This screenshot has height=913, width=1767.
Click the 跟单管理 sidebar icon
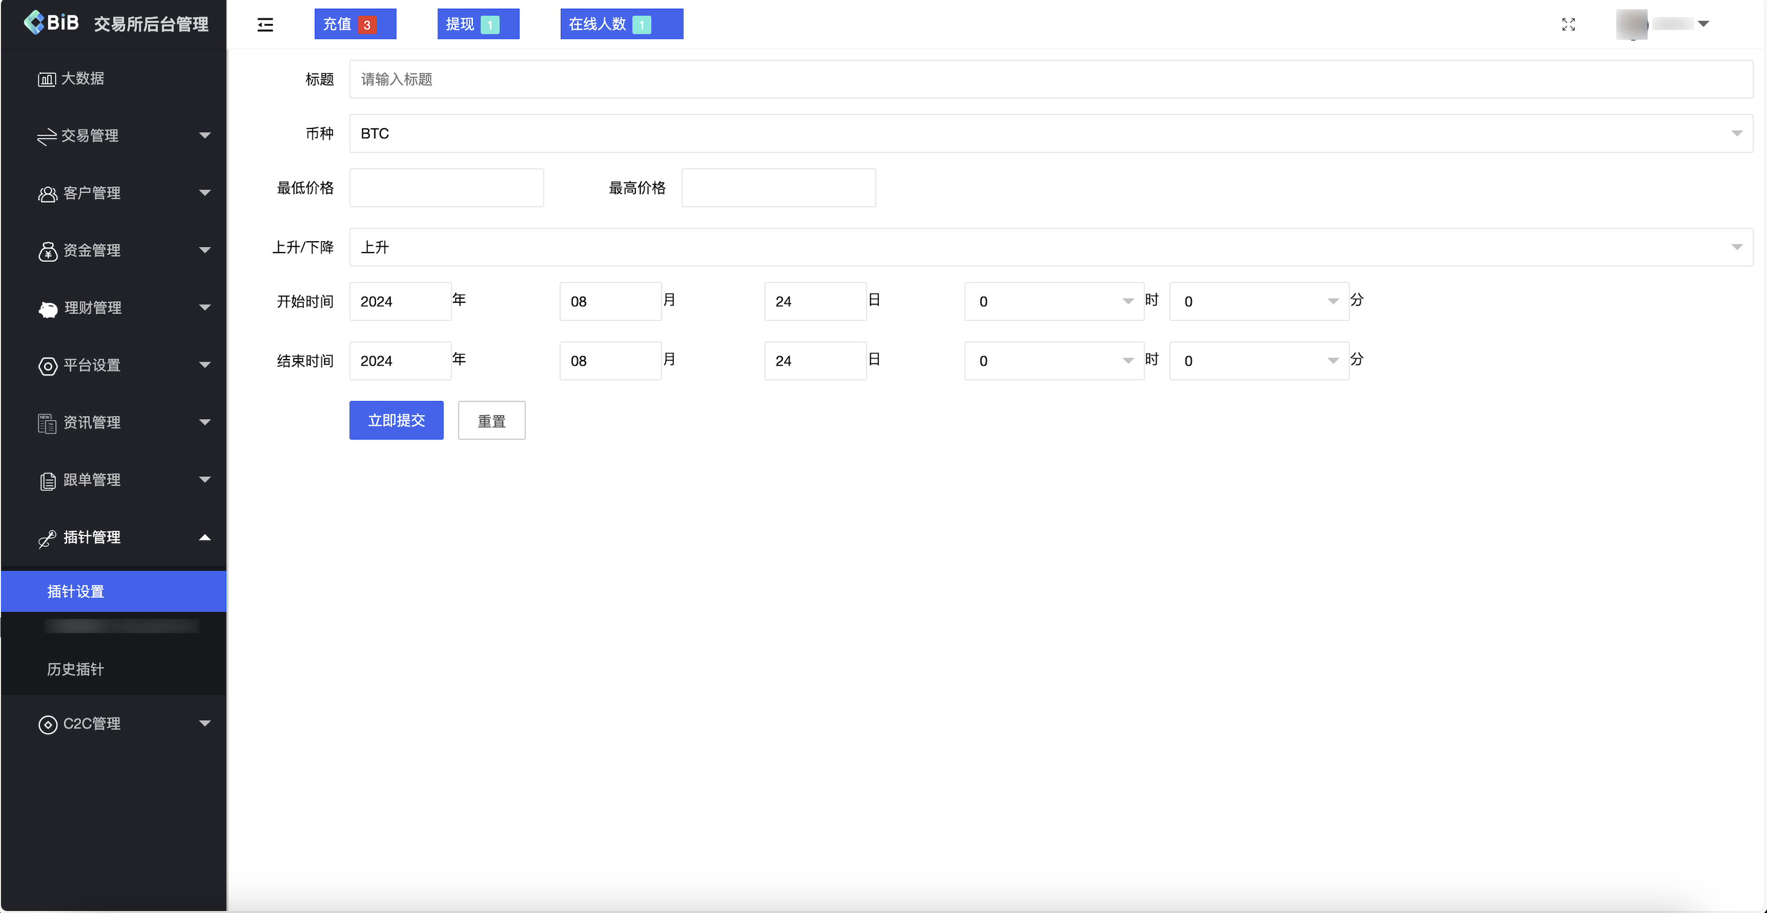47,480
